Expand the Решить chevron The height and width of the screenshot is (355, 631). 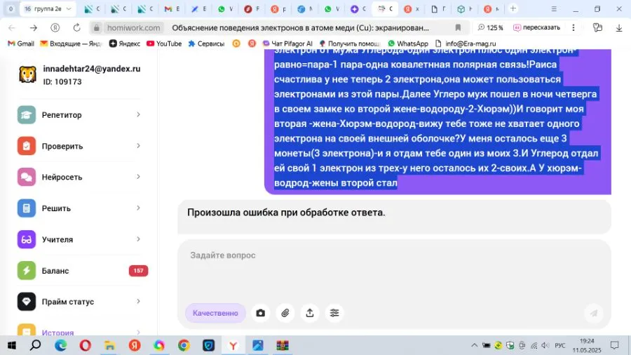pos(138,208)
